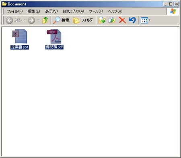181x158 pixels.
Task: Open the ファイル(F) menu
Action: tap(15, 11)
